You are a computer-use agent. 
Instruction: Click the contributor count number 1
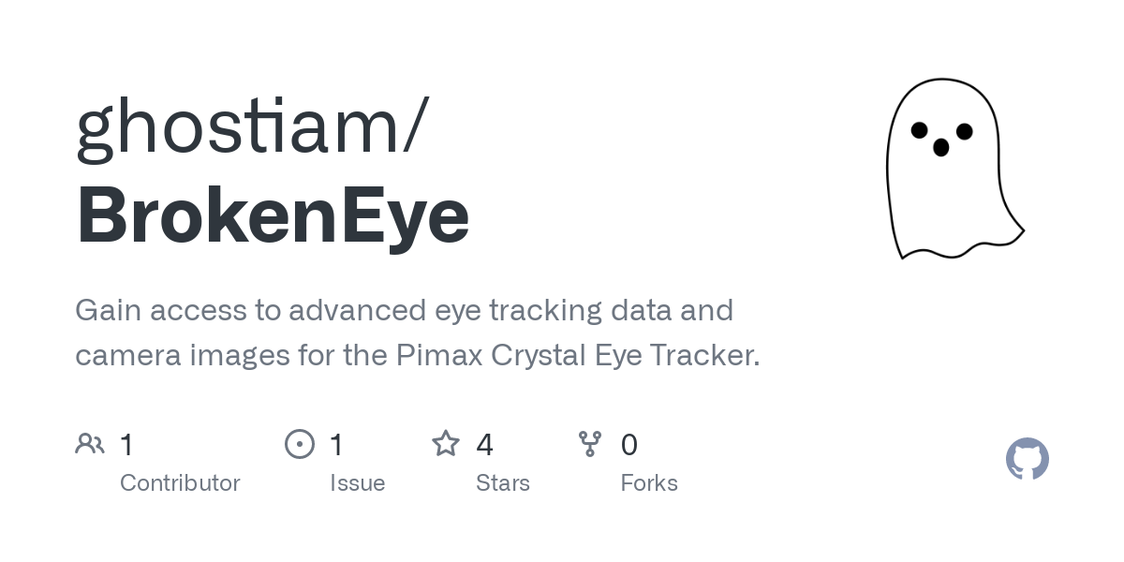(127, 445)
